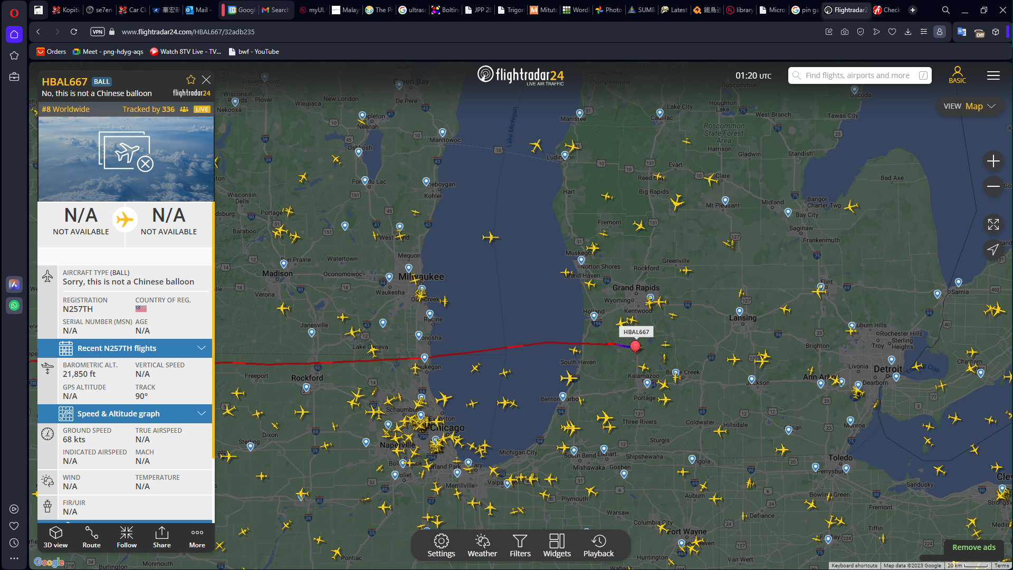Click the Tracked by 336 label
Screen dimensions: 1013x570
149,109
